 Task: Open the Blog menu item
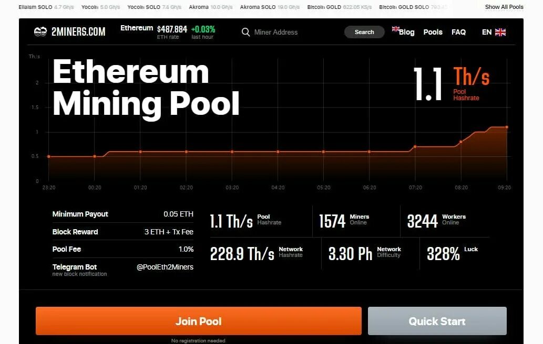tap(406, 32)
